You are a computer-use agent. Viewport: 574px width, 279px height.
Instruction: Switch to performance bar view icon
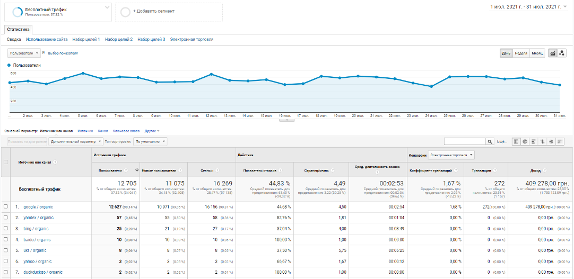tap(534, 141)
